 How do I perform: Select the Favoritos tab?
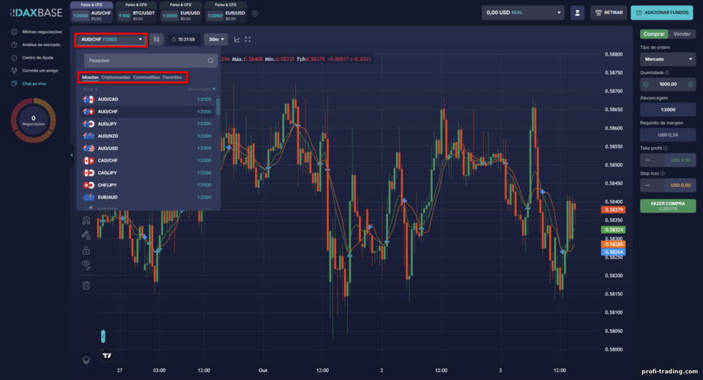tap(172, 77)
